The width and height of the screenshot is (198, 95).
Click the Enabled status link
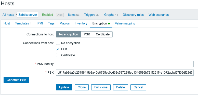click(x=47, y=15)
